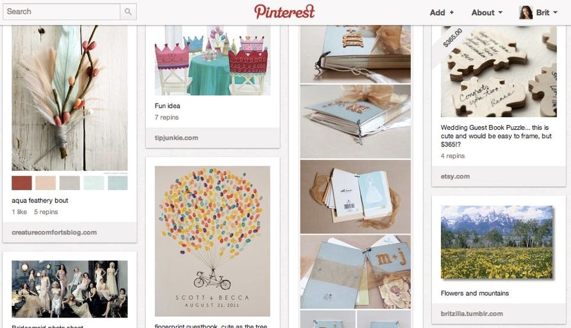Open the aqua feathery bout pin image
This screenshot has height=328, width=571.
(69, 98)
